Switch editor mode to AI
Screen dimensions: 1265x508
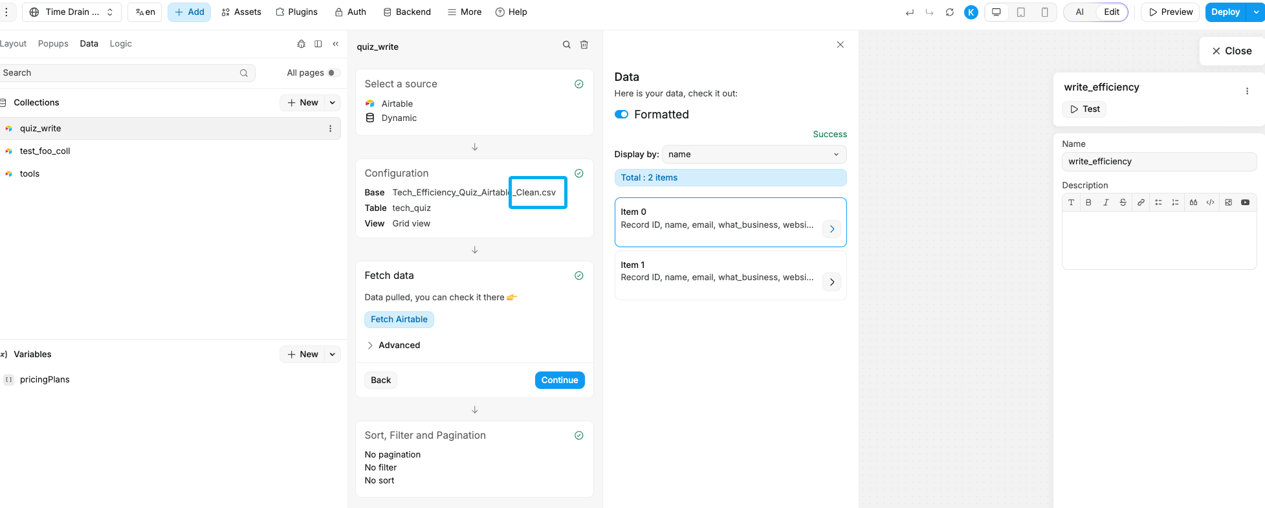pyautogui.click(x=1079, y=12)
